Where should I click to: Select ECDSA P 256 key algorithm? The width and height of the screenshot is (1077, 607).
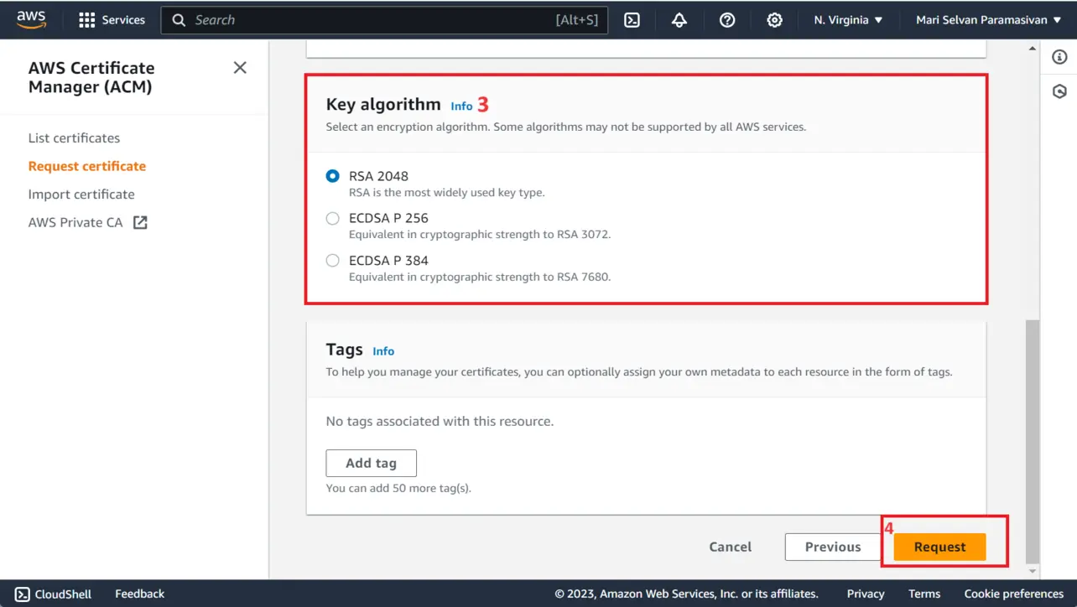point(333,218)
